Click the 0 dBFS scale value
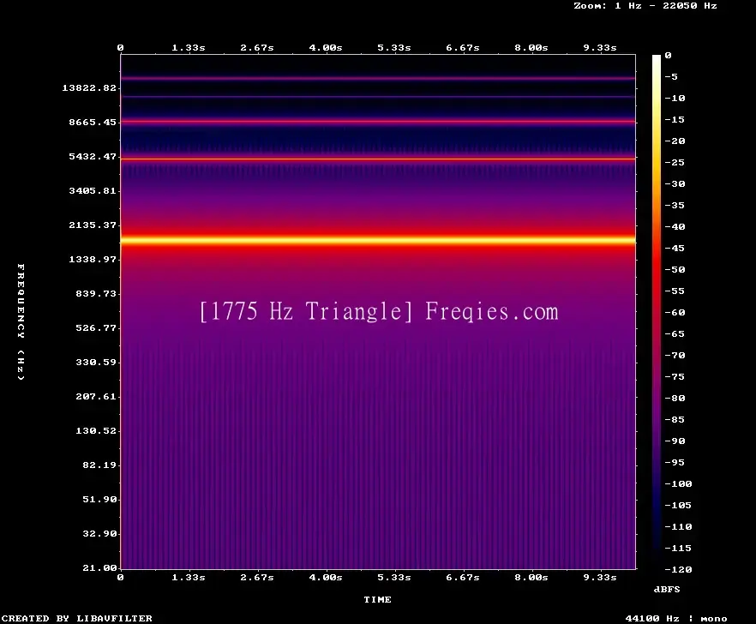Screen dimensions: 756x624 pos(668,56)
